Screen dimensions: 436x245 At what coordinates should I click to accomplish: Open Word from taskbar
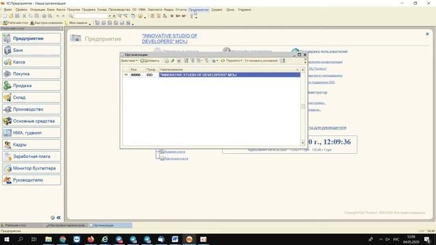click(175, 239)
